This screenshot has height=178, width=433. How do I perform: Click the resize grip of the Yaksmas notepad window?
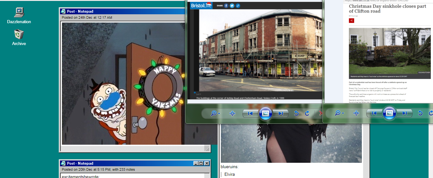207,149
